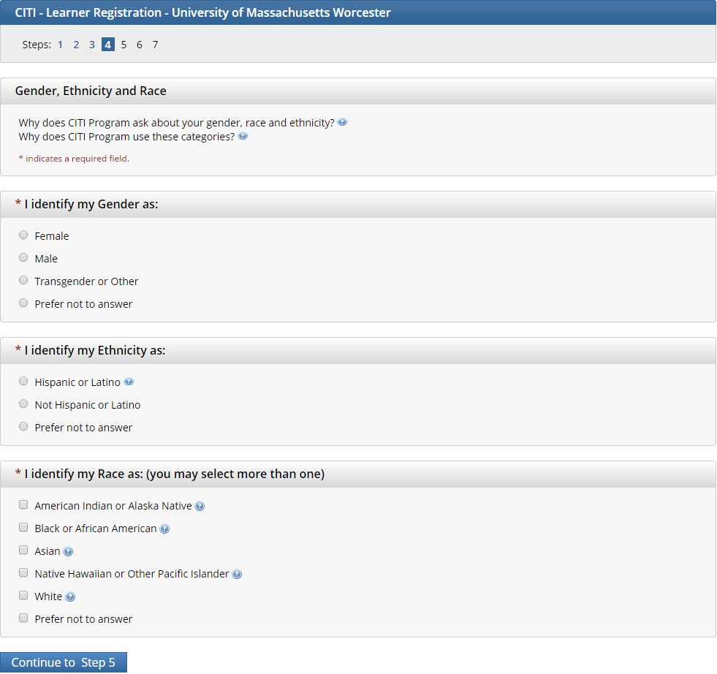Viewport: 717px width, 674px height.
Task: Select Transgender or Other radio option
Action: pyautogui.click(x=23, y=281)
